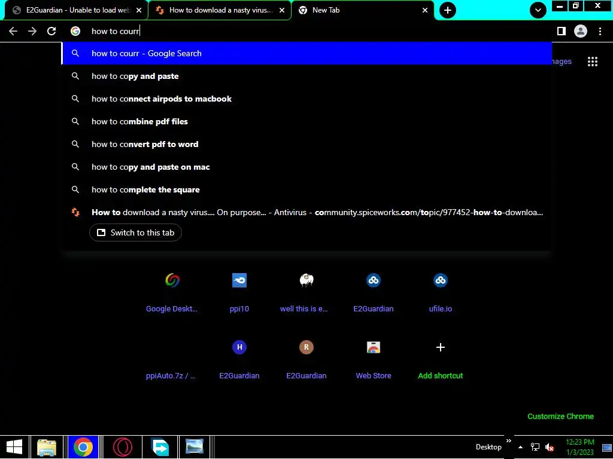The image size is (613, 459).
Task: Open the Opera browser taskbar icon
Action: click(122, 447)
